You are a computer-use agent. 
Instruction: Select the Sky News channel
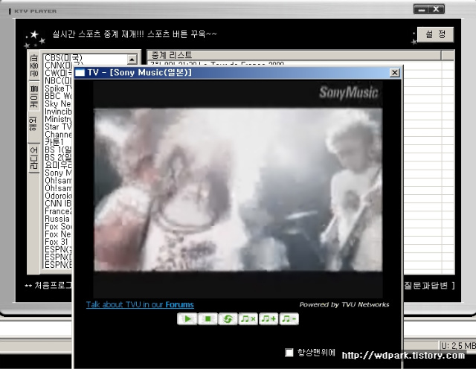(58, 104)
